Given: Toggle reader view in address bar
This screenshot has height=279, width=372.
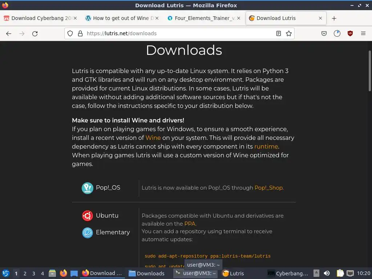Looking at the screenshot, I should [279, 33].
